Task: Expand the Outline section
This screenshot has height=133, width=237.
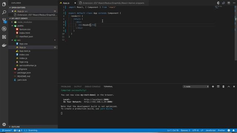Action: 16,127
